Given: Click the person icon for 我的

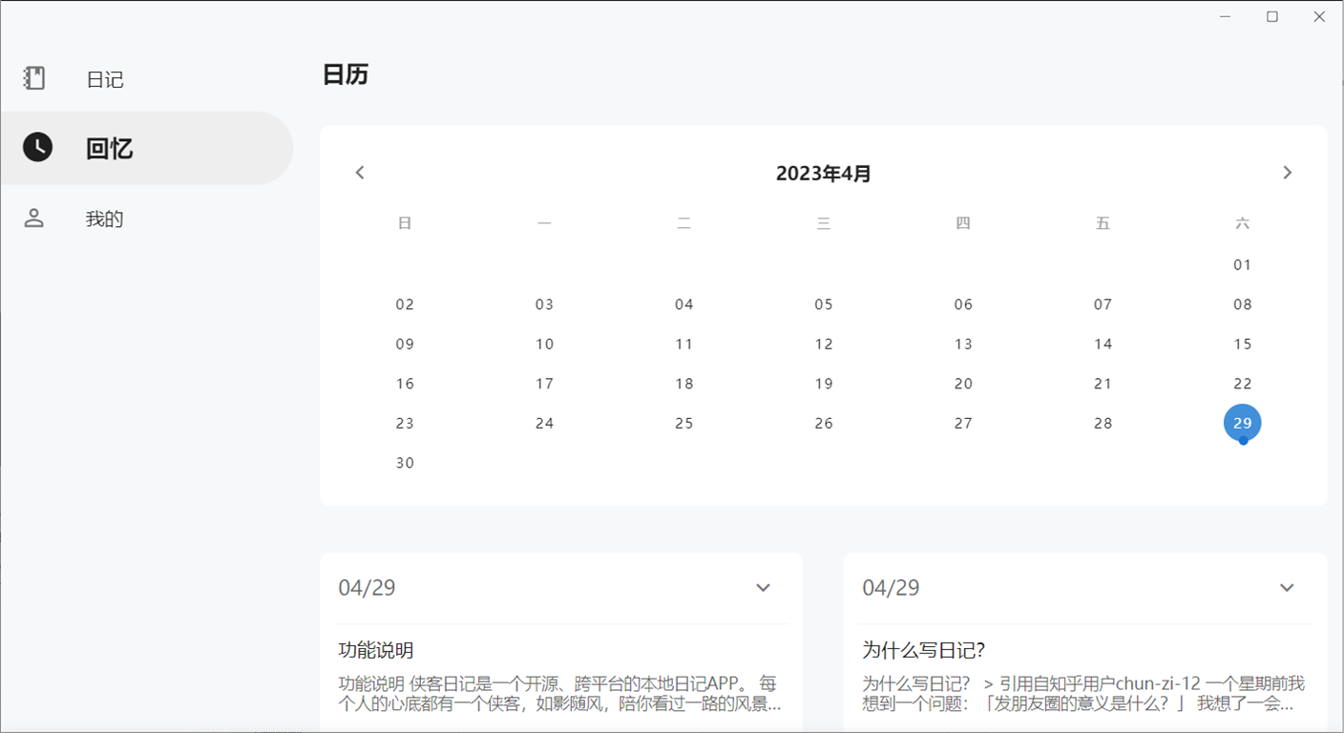Looking at the screenshot, I should (x=34, y=219).
